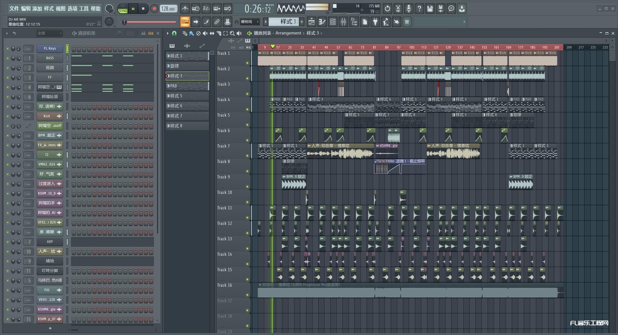
Task: Click the metronome icon
Action: [x=185, y=9]
